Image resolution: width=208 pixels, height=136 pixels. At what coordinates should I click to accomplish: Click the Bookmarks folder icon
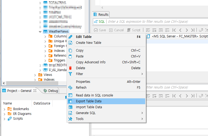click(10, 109)
